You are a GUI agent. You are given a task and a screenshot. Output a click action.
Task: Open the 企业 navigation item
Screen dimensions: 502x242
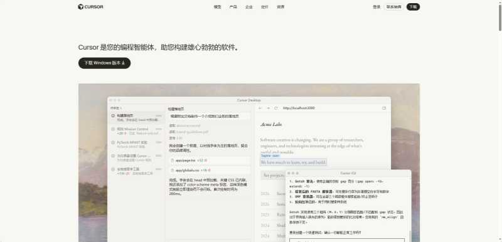(x=248, y=7)
